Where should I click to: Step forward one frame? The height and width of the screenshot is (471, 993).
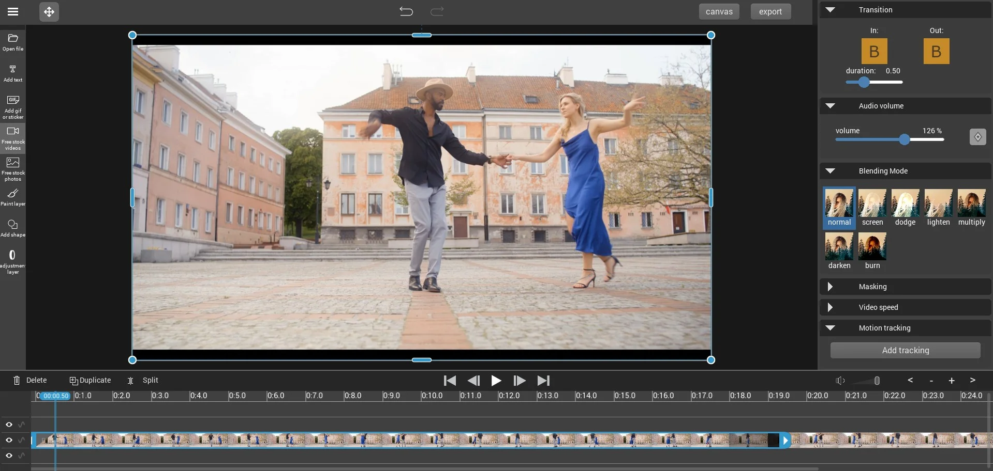coord(519,381)
